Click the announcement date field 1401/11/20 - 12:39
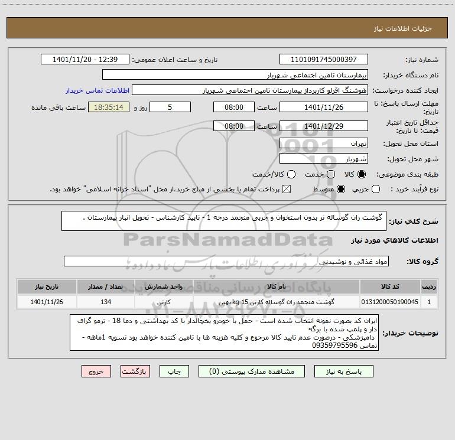Screen dimensions: 455x440 [x=85, y=59]
